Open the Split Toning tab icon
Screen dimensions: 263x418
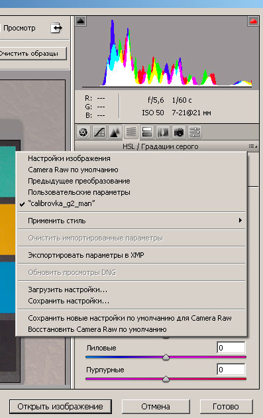147,132
